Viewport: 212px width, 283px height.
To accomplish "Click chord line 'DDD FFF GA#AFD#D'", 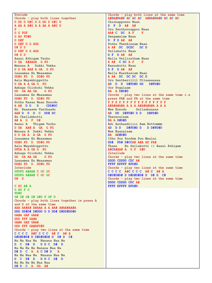I will [29, 226].
